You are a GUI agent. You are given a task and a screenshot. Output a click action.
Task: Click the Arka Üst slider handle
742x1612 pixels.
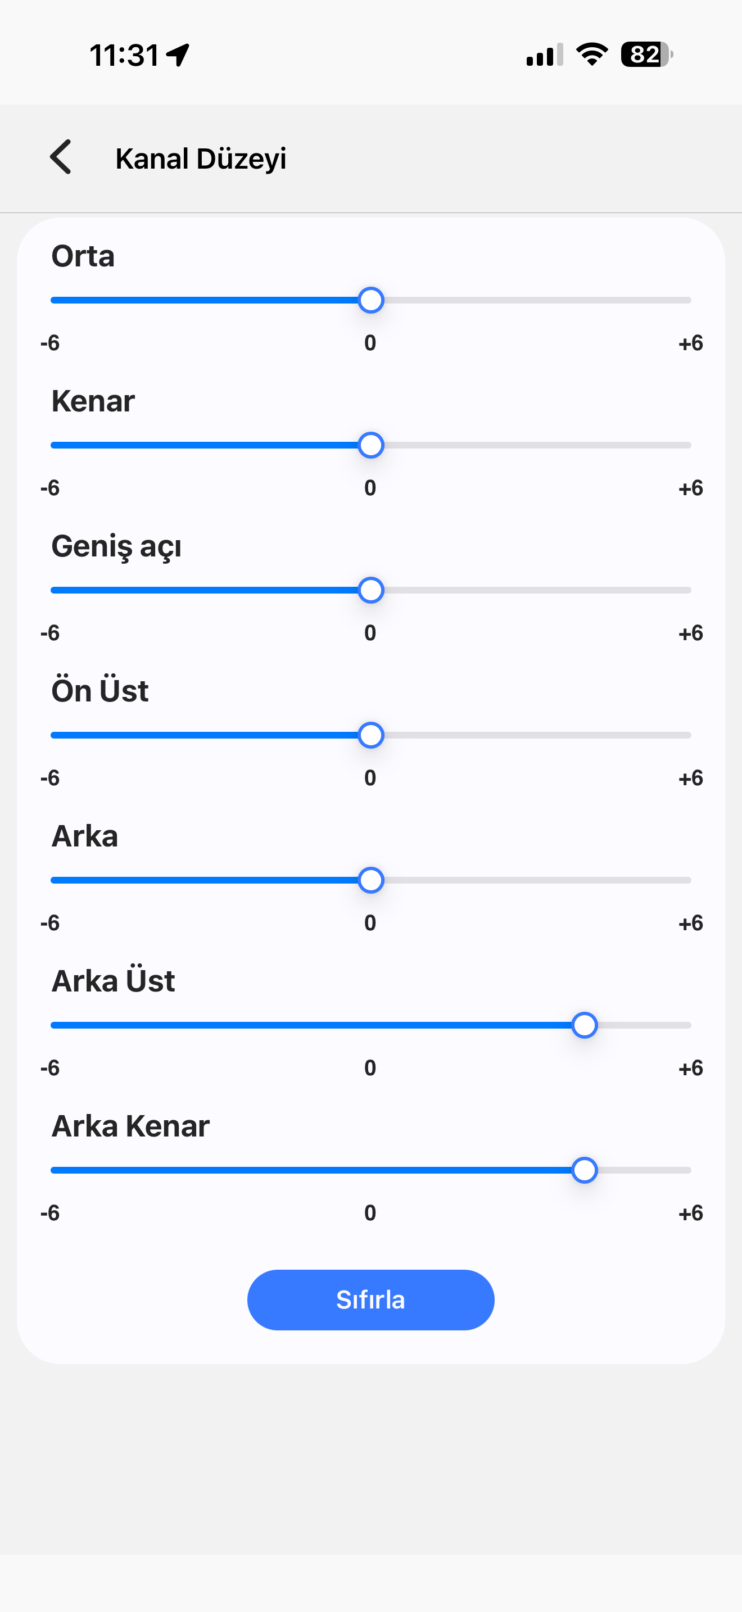click(x=585, y=1025)
